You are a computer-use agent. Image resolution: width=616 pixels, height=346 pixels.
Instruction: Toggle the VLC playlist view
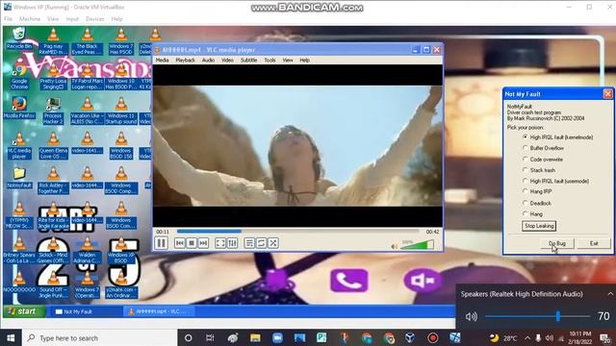click(249, 243)
